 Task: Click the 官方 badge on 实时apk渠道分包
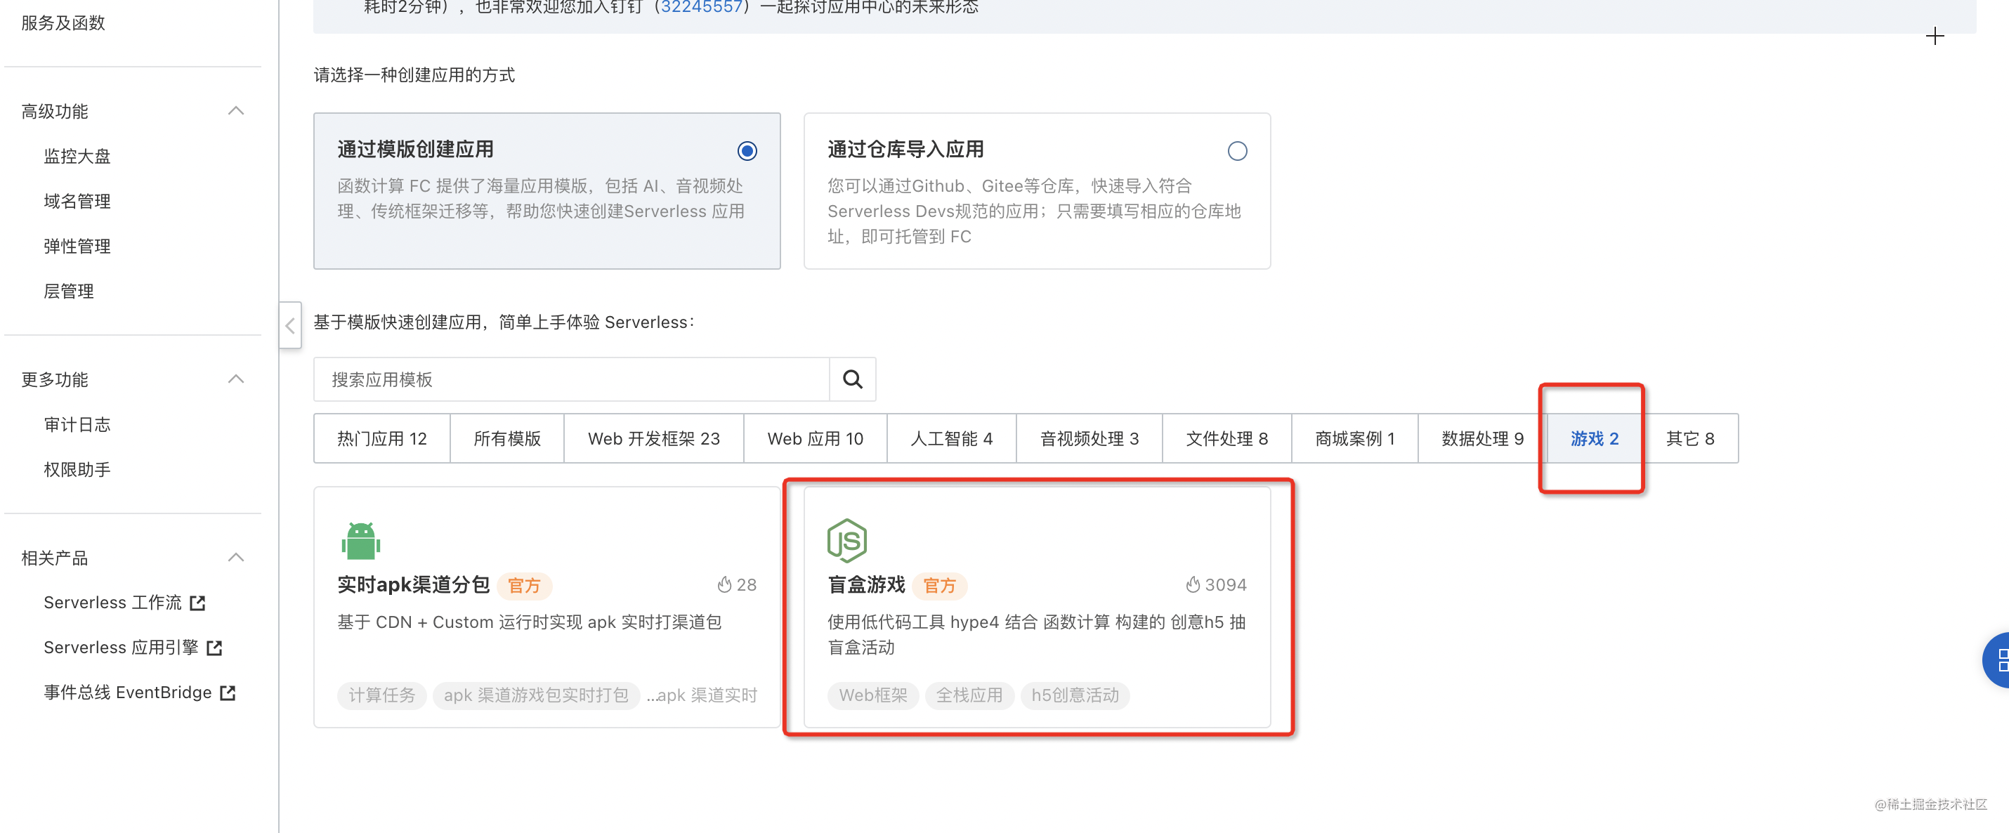(x=524, y=586)
